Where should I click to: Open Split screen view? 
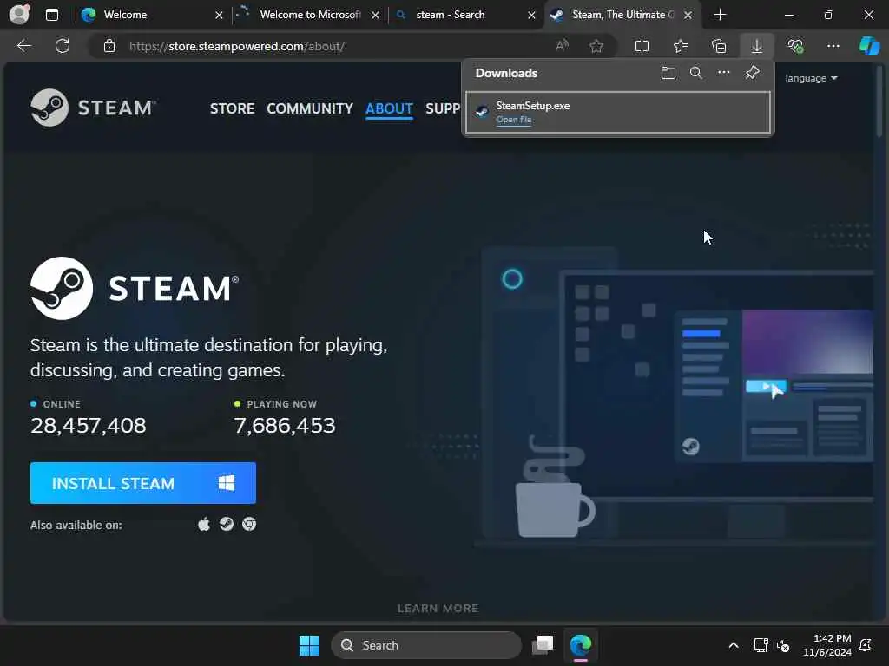[642, 46]
